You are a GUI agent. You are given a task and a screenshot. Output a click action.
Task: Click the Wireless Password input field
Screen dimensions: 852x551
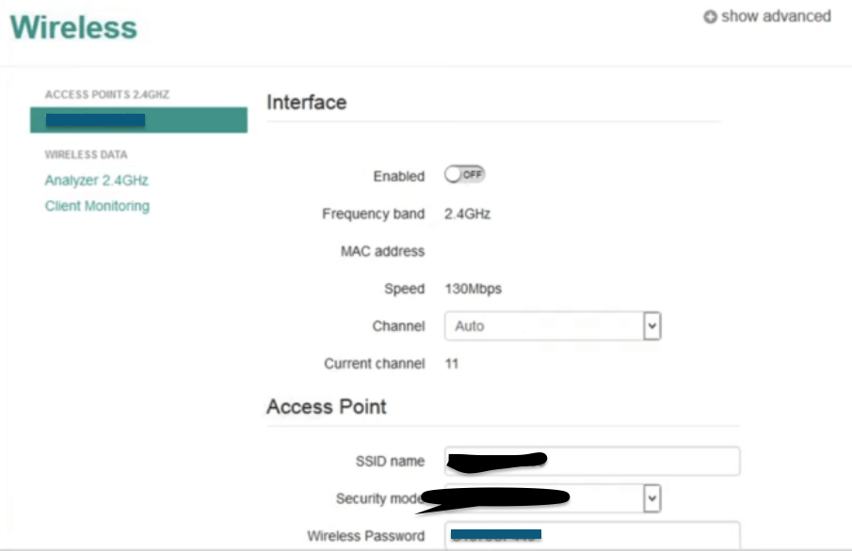592,535
